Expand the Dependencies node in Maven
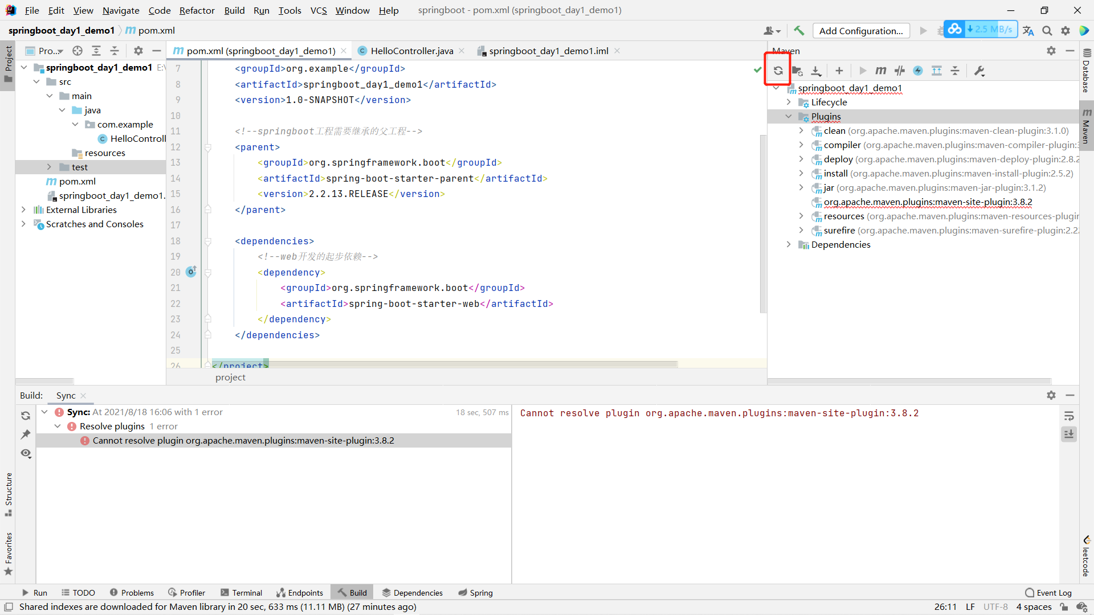 click(789, 244)
